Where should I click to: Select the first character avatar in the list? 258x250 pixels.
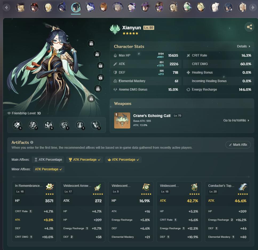20,7
